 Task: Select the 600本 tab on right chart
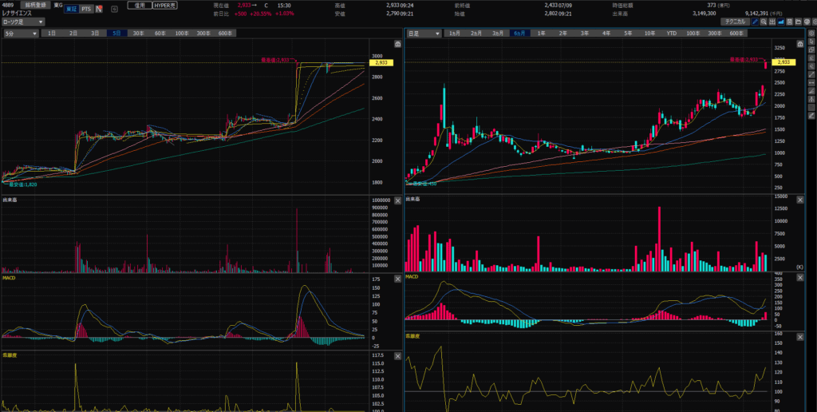tap(736, 34)
